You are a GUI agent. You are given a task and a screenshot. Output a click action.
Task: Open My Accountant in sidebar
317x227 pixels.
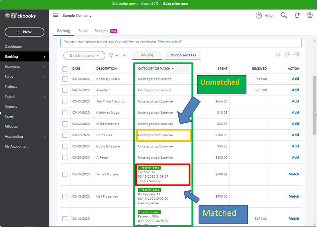(17, 146)
